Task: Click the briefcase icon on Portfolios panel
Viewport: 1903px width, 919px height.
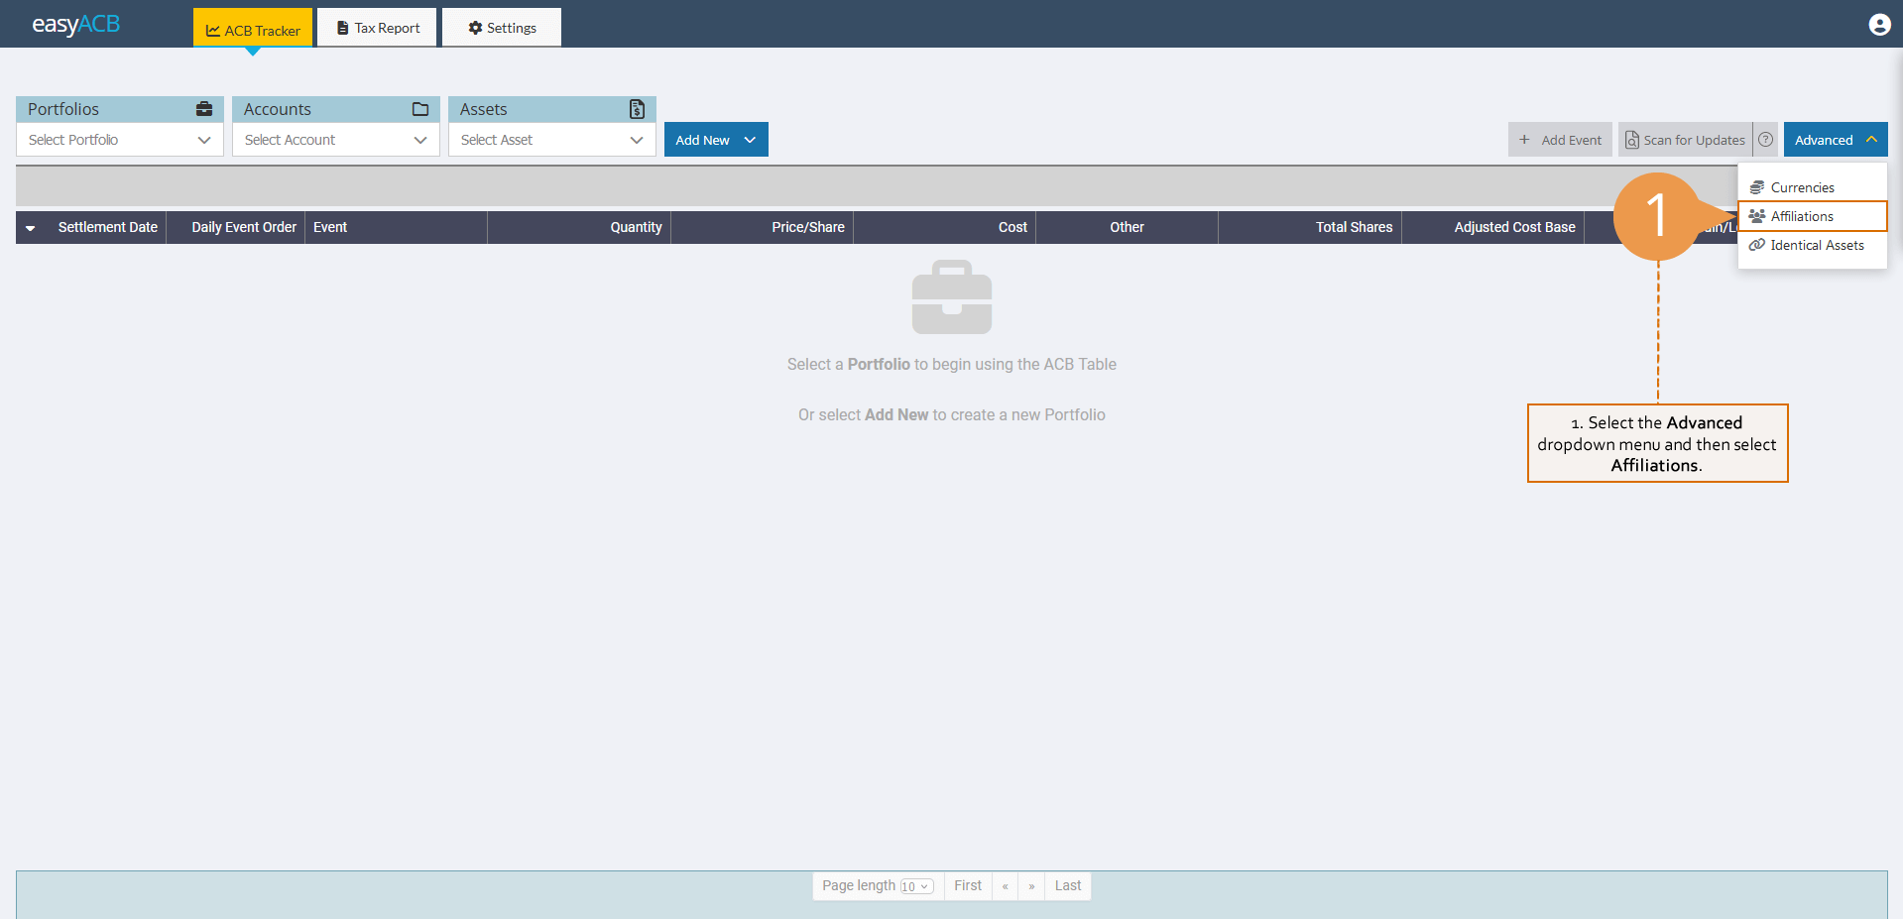Action: point(204,109)
